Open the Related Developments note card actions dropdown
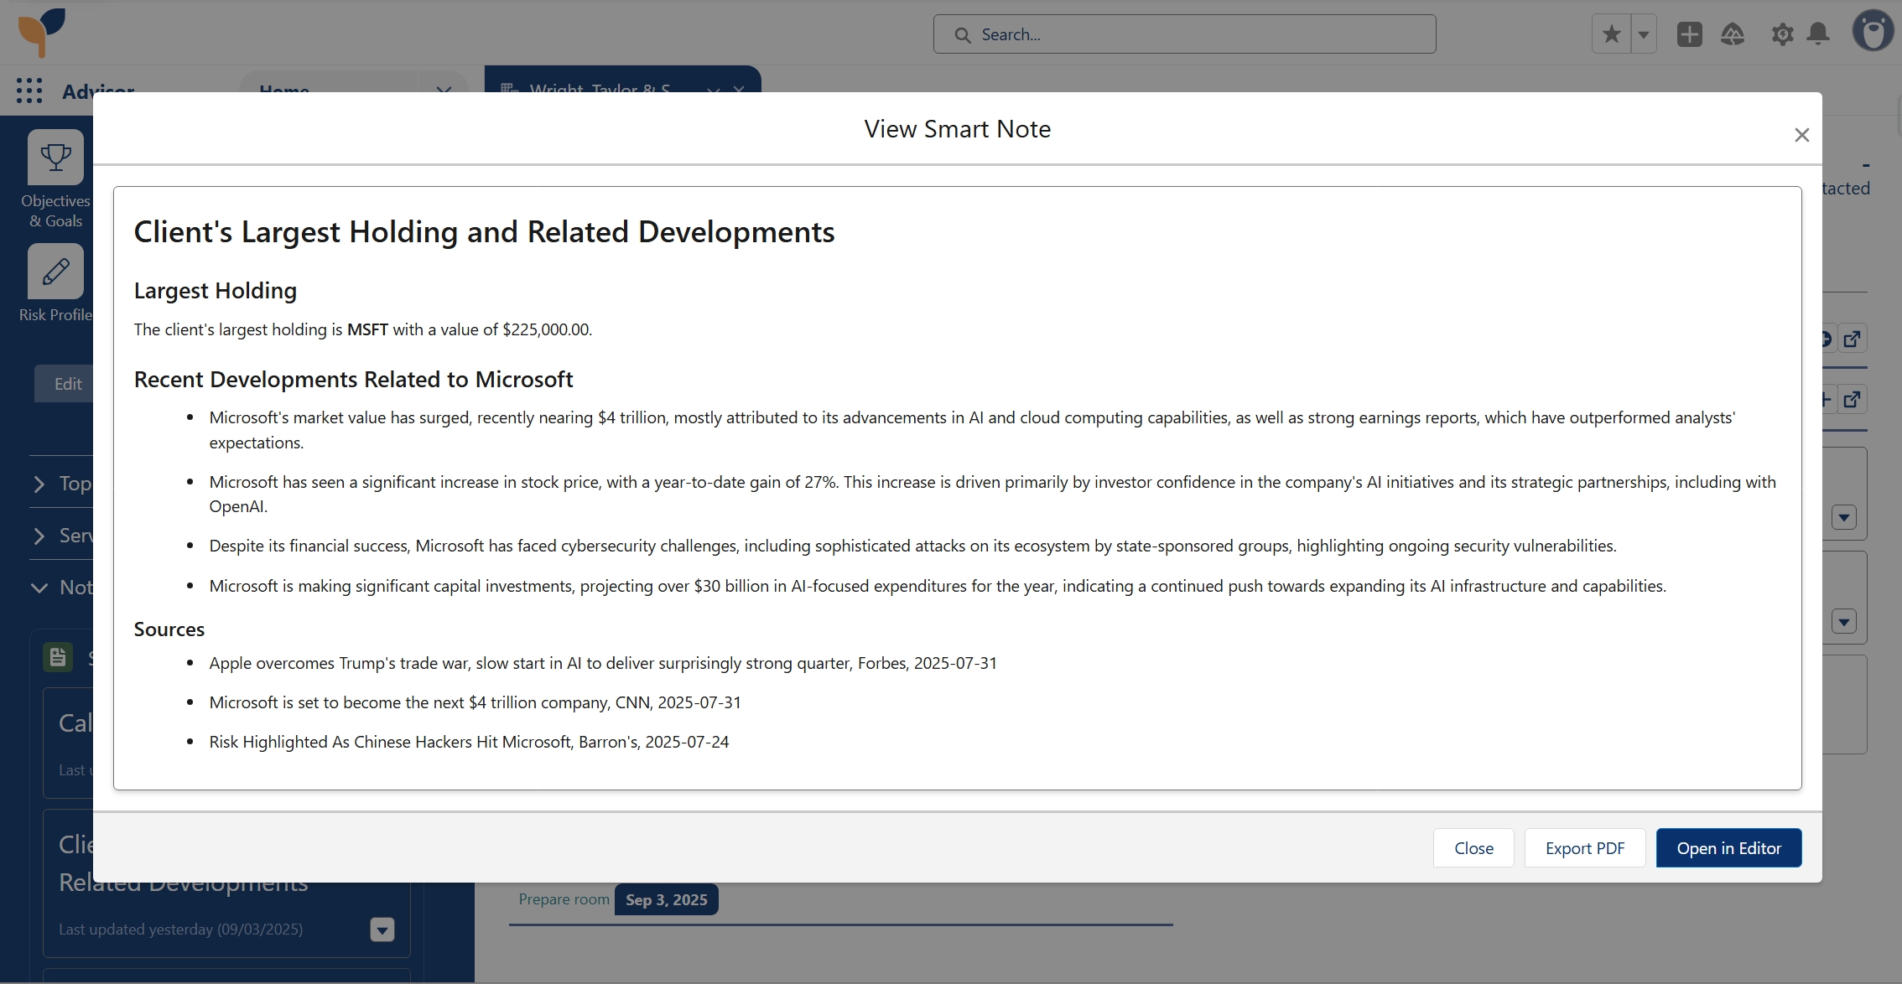The image size is (1902, 984). click(x=382, y=930)
